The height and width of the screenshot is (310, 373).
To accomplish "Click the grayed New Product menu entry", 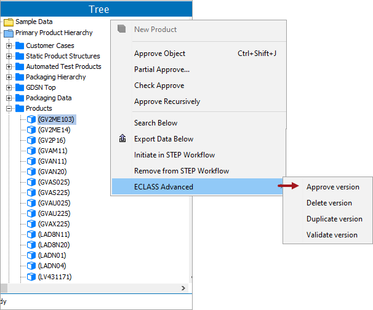I will 198,30.
